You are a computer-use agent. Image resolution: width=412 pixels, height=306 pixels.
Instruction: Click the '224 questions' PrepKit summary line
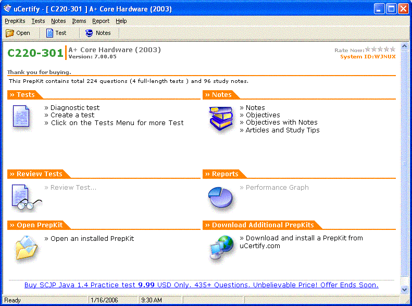[129, 81]
